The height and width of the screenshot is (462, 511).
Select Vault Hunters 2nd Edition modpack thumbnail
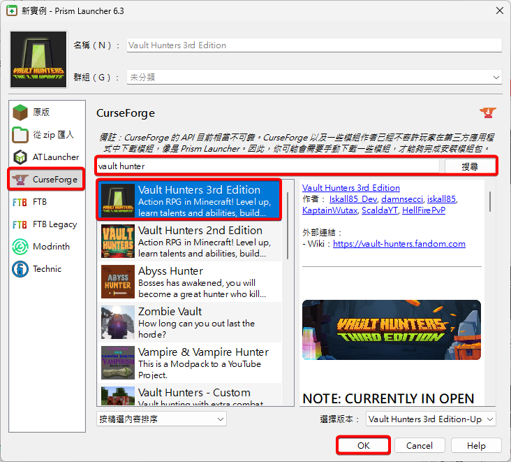click(118, 241)
